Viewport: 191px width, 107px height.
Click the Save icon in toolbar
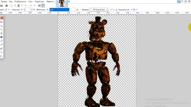[x=1, y=6]
